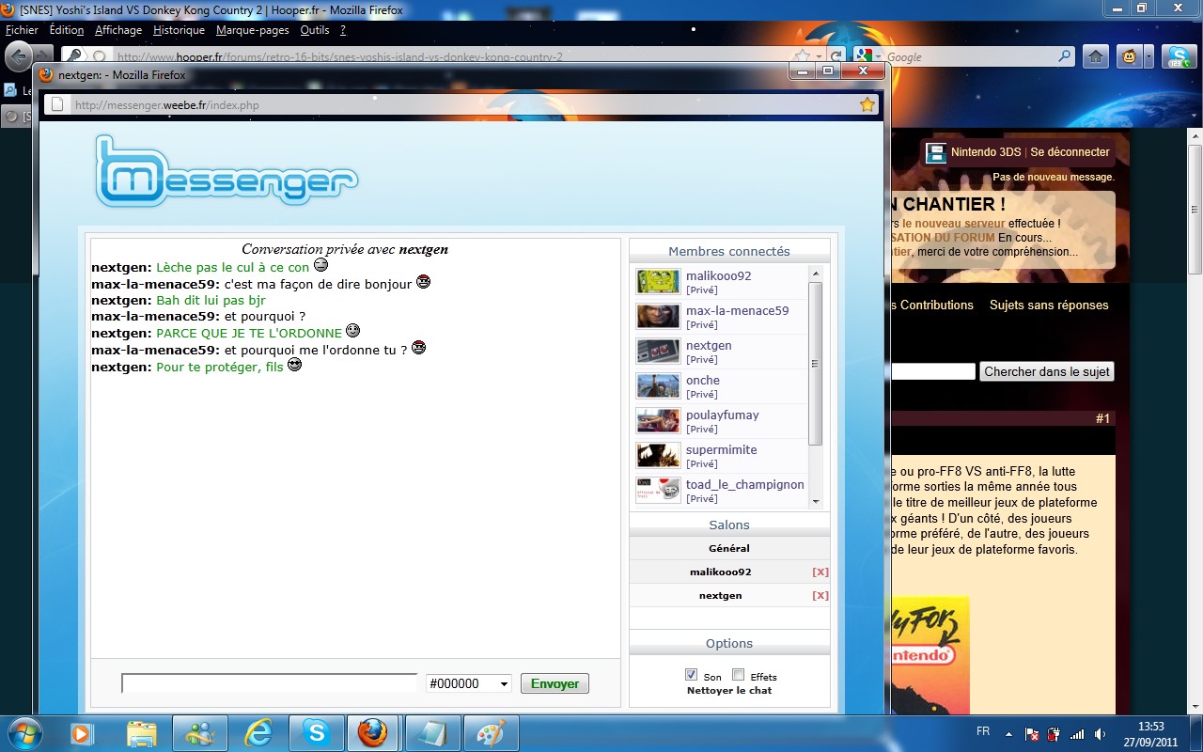The image size is (1203, 752).
Task: Click malikooo92's avatar in the members list
Action: coord(658,282)
